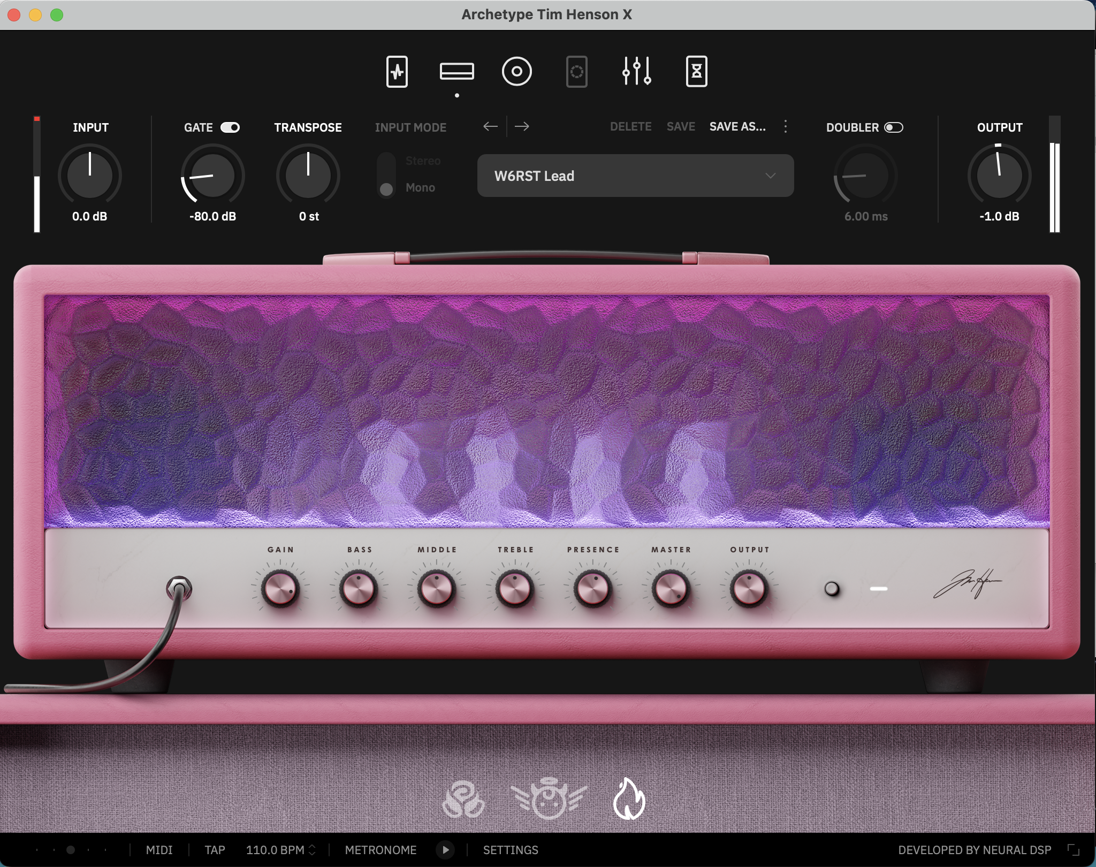Toggle the Gate switch off

click(x=230, y=127)
